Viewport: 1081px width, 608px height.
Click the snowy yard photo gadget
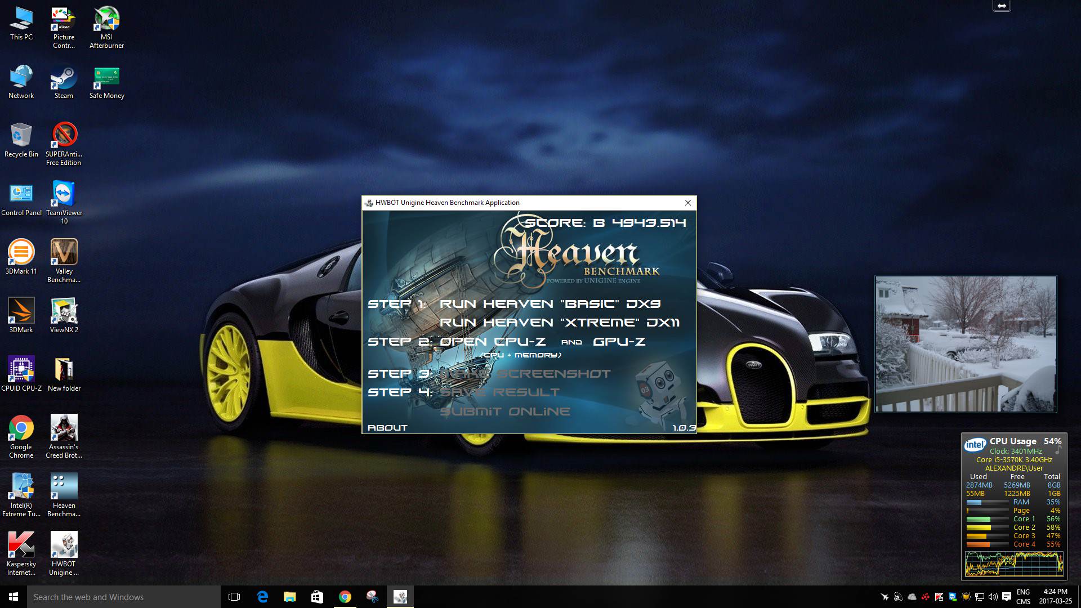click(x=966, y=344)
